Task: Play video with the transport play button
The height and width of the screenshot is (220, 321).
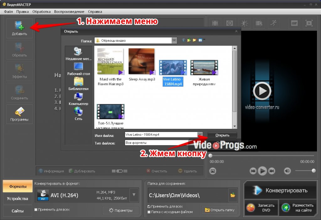Action: [262, 171]
